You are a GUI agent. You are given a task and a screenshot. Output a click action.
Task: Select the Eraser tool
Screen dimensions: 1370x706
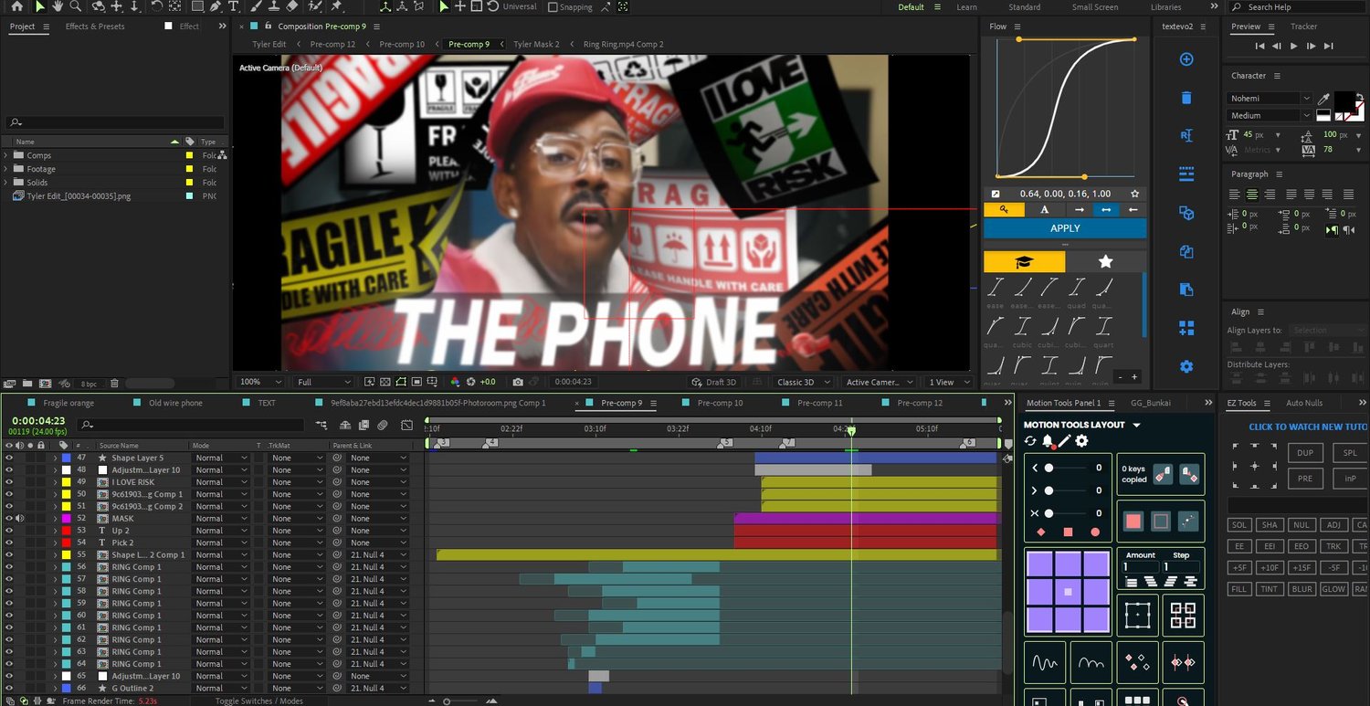(x=293, y=6)
